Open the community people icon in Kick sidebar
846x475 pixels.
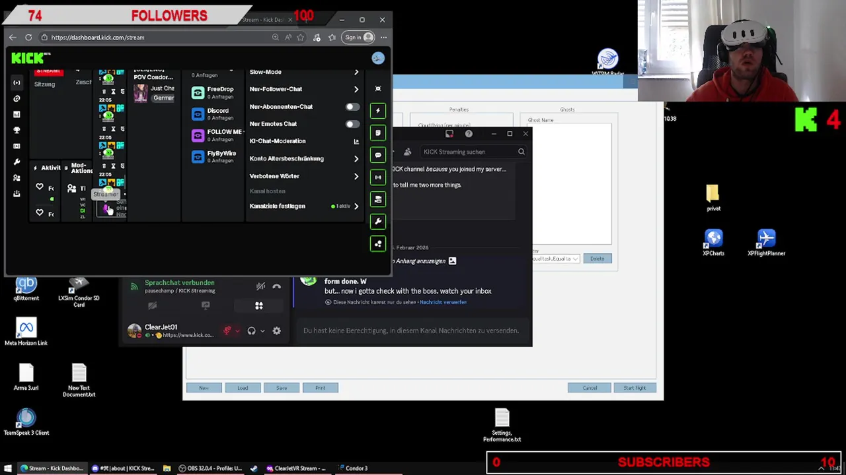coord(17,177)
